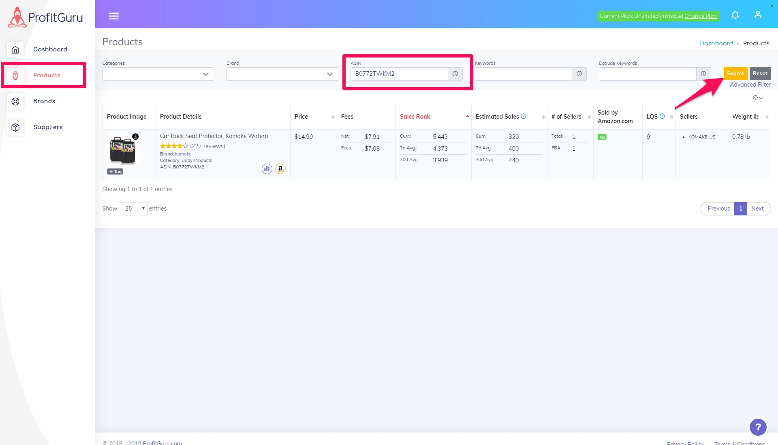The image size is (778, 445).
Task: Click the LQS info icon
Action: (x=663, y=116)
